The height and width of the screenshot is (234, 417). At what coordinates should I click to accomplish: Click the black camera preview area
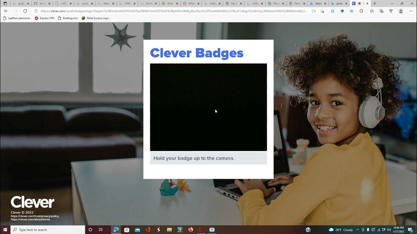pos(208,107)
